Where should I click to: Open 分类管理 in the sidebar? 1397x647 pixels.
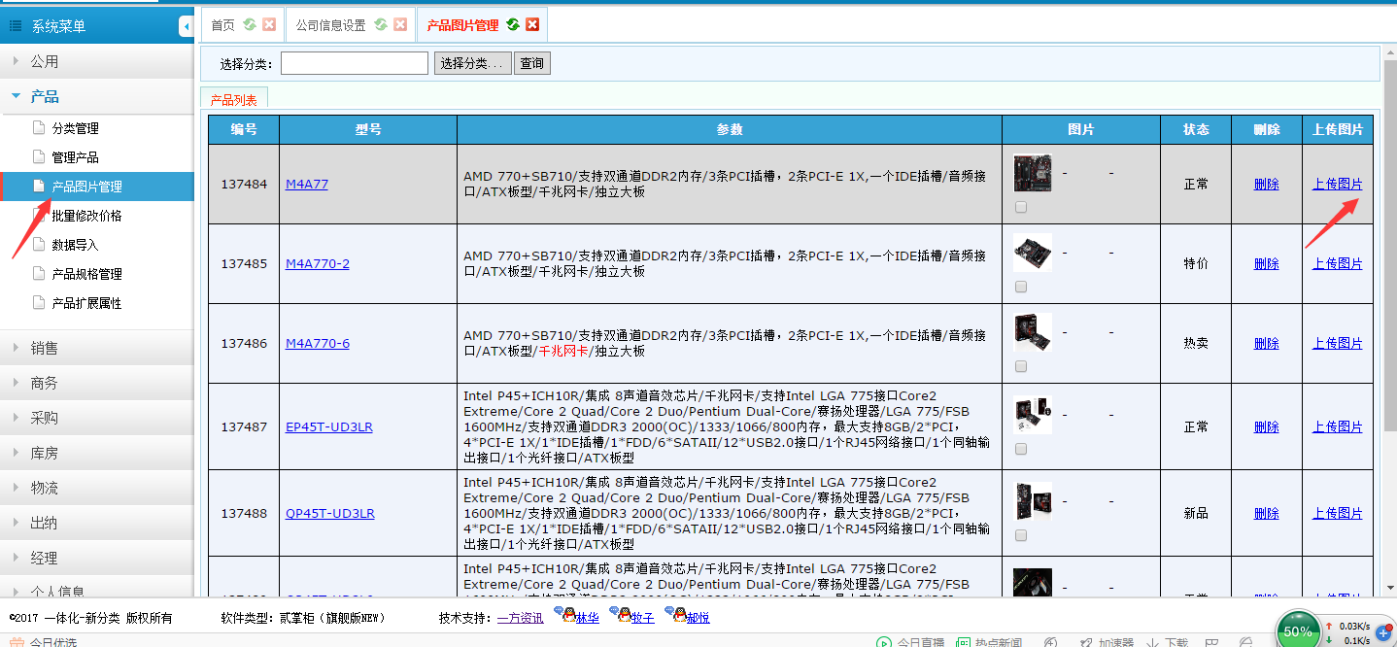click(x=75, y=128)
